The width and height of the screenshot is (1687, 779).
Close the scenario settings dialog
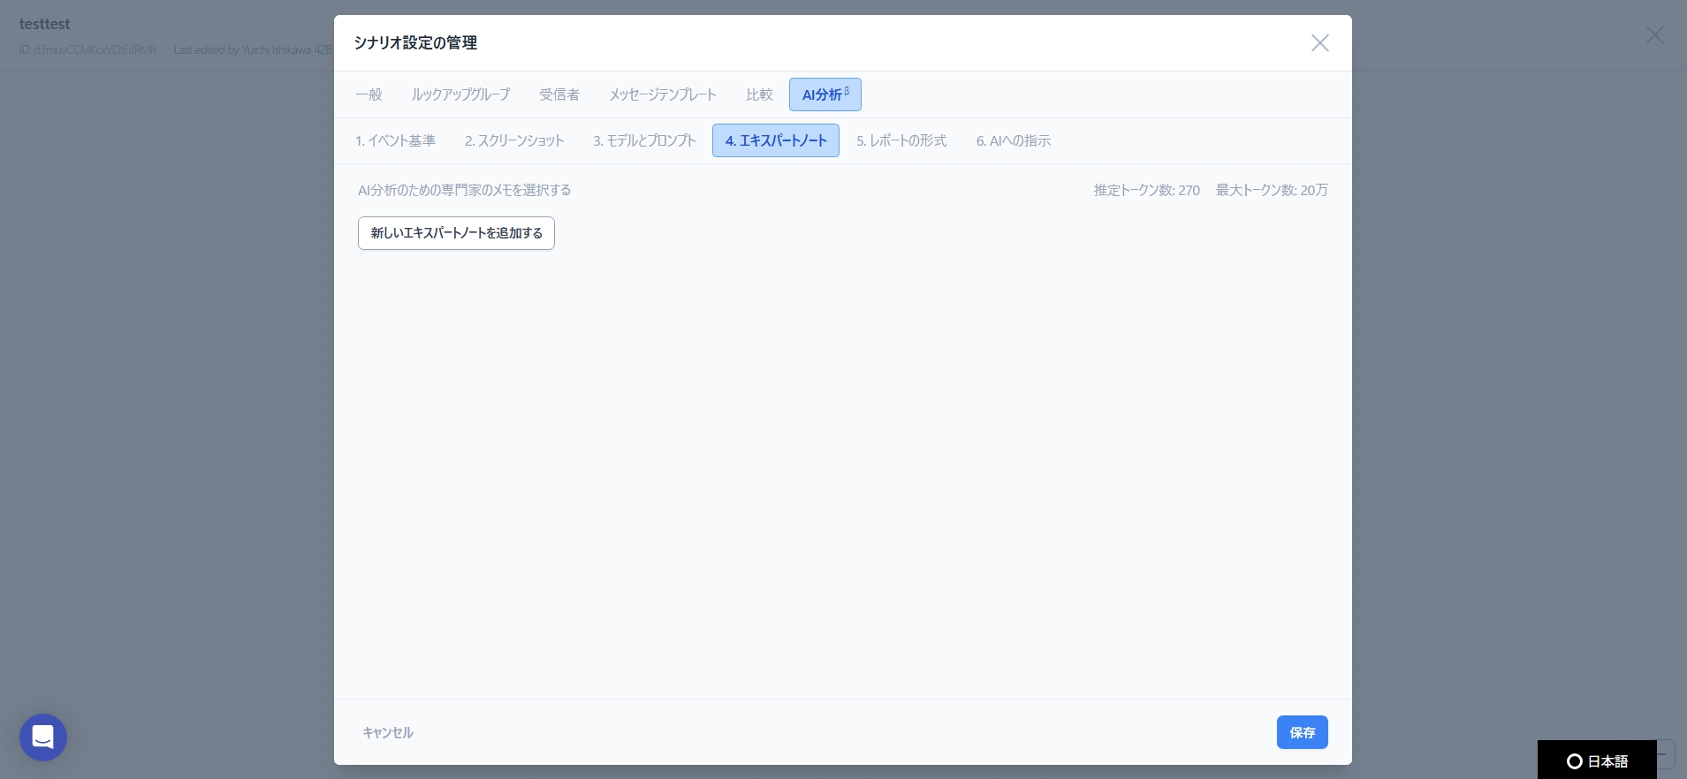(x=1319, y=43)
